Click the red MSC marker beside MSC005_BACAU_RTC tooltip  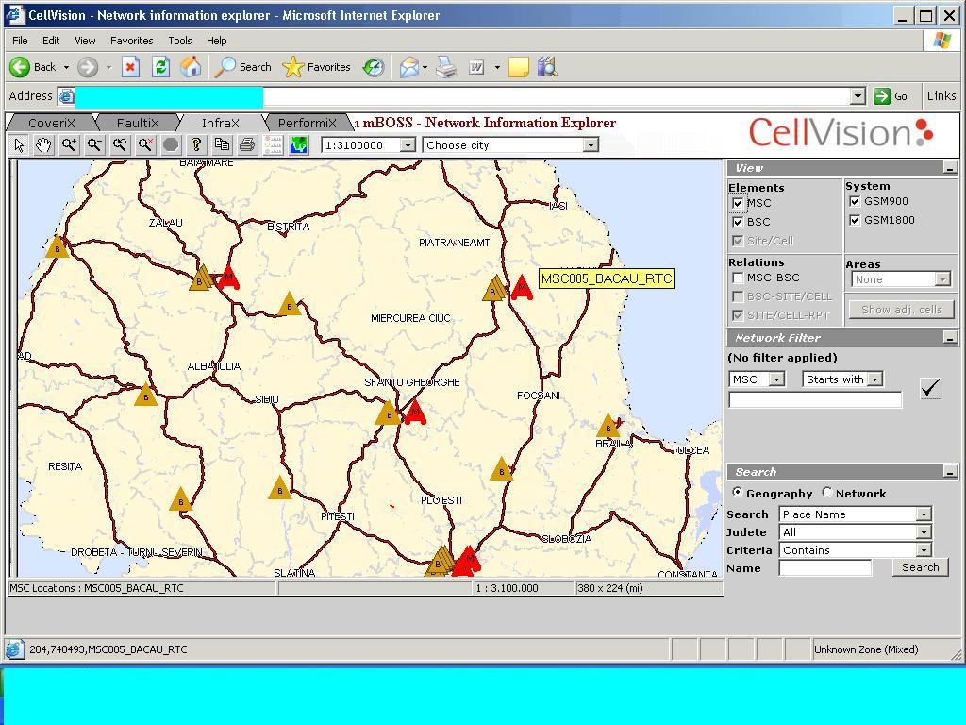click(x=522, y=288)
